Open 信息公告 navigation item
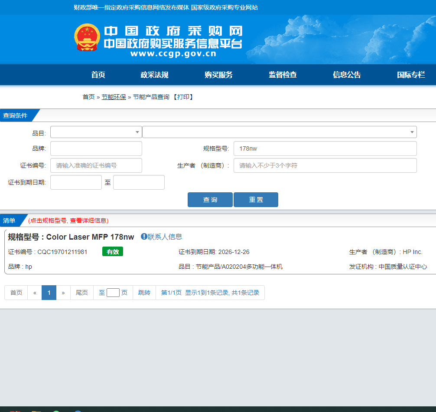 coord(347,75)
